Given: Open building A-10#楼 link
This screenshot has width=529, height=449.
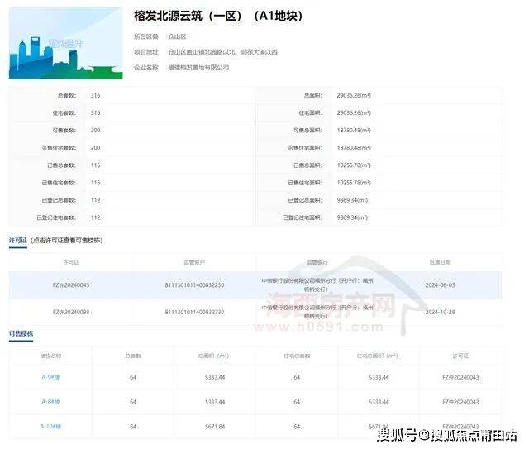Looking at the screenshot, I should coord(51,426).
